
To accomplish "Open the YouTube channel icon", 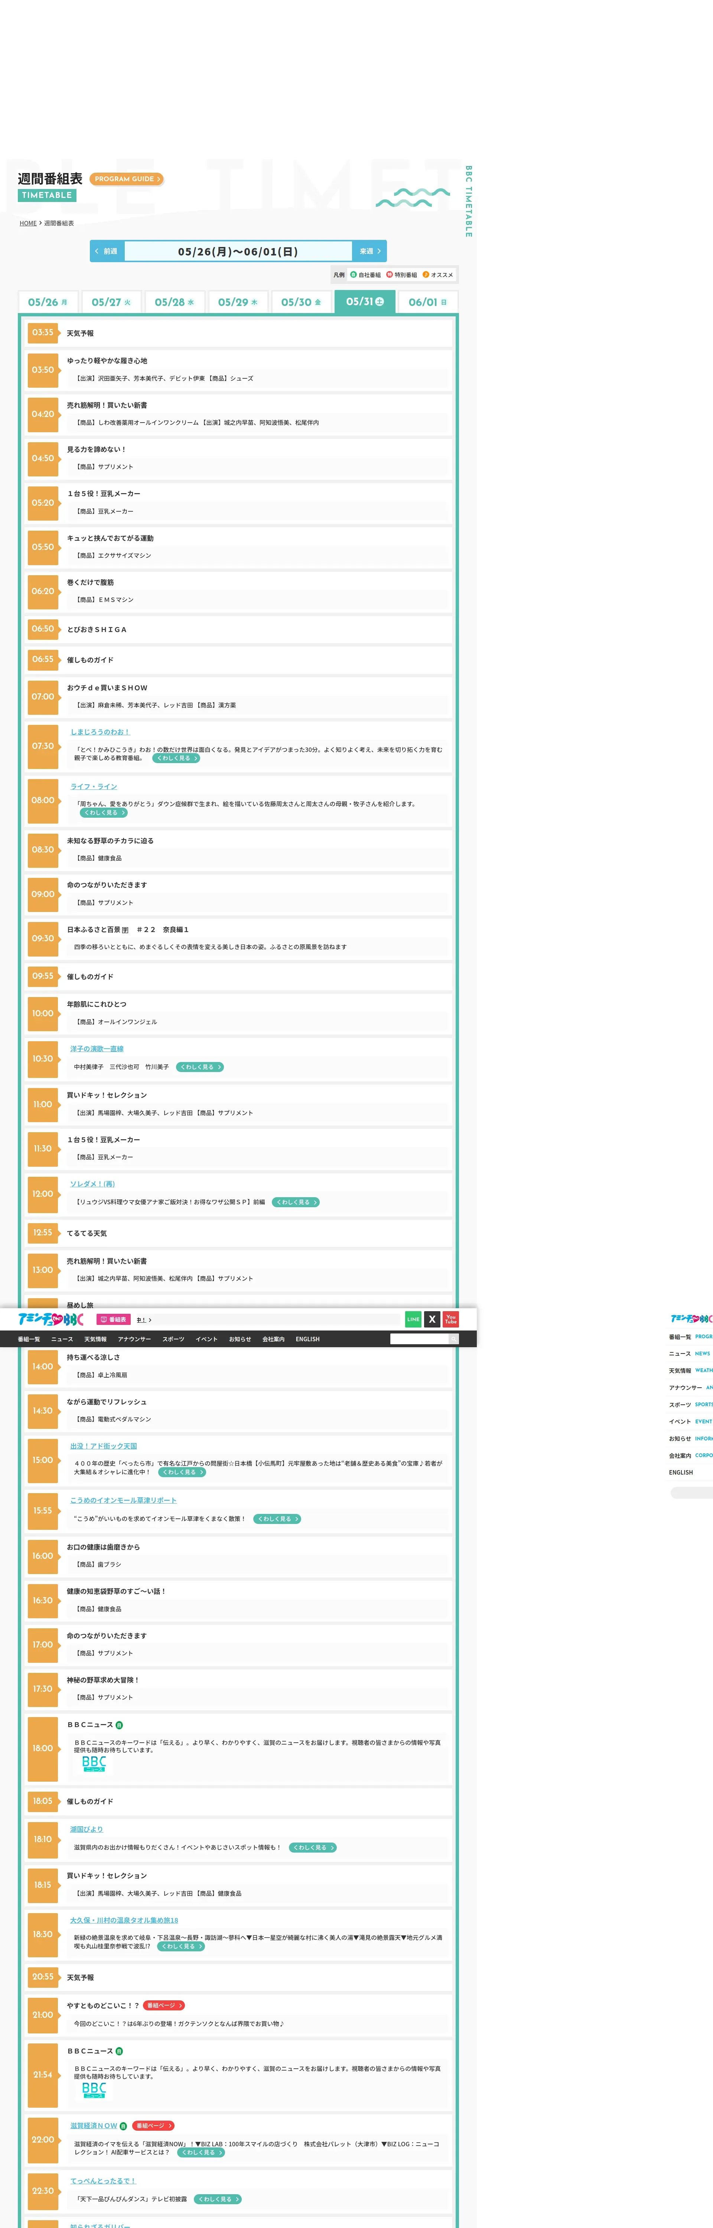I will pos(451,1319).
